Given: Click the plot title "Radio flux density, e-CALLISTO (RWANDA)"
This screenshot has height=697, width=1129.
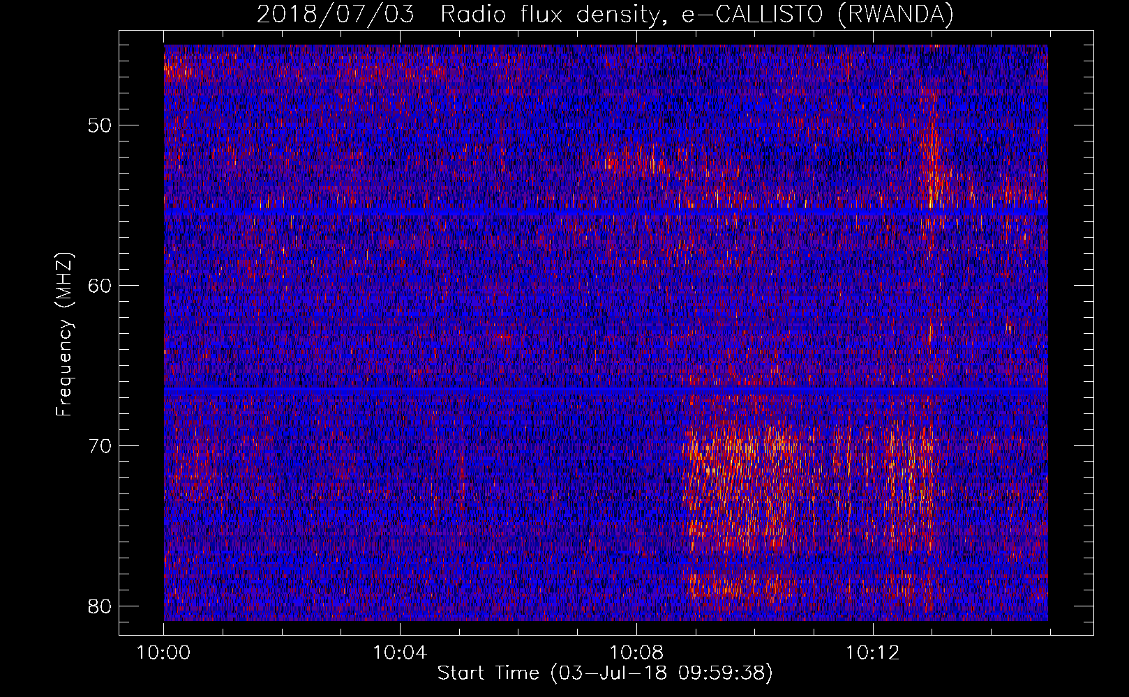Looking at the screenshot, I should [x=696, y=15].
